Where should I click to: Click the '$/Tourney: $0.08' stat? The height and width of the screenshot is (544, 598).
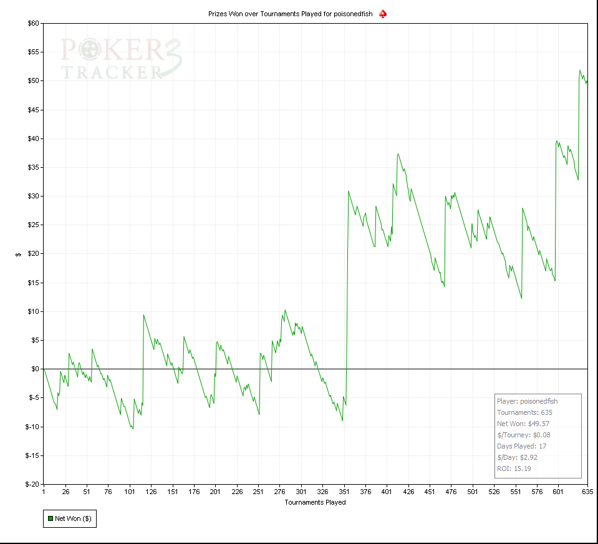coord(524,435)
